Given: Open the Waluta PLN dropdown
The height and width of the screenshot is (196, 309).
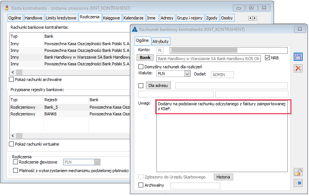Looking at the screenshot, I should (x=187, y=74).
